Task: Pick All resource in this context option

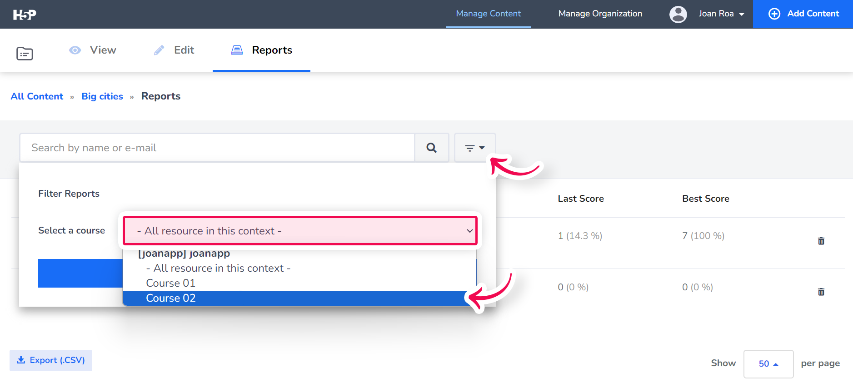Action: click(x=300, y=268)
